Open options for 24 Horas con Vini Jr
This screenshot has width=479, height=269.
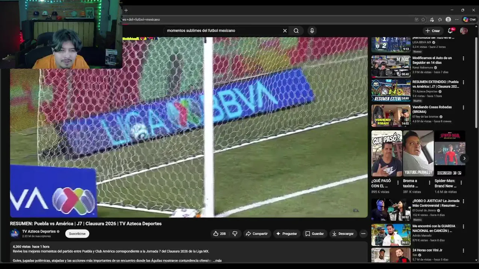point(463,251)
